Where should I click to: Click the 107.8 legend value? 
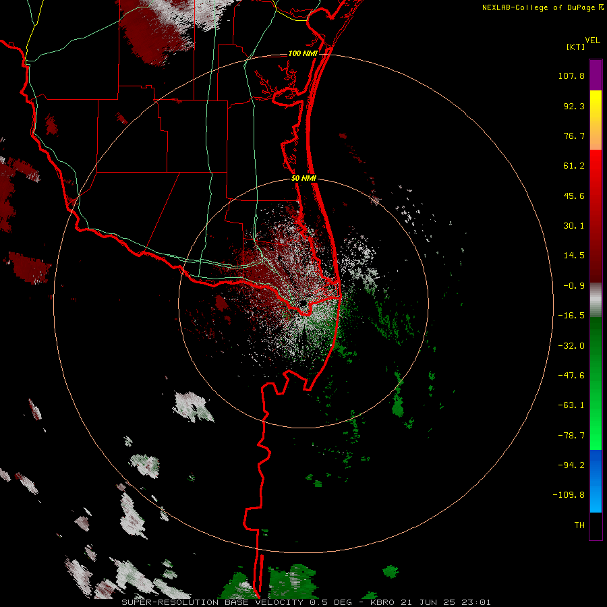click(571, 76)
